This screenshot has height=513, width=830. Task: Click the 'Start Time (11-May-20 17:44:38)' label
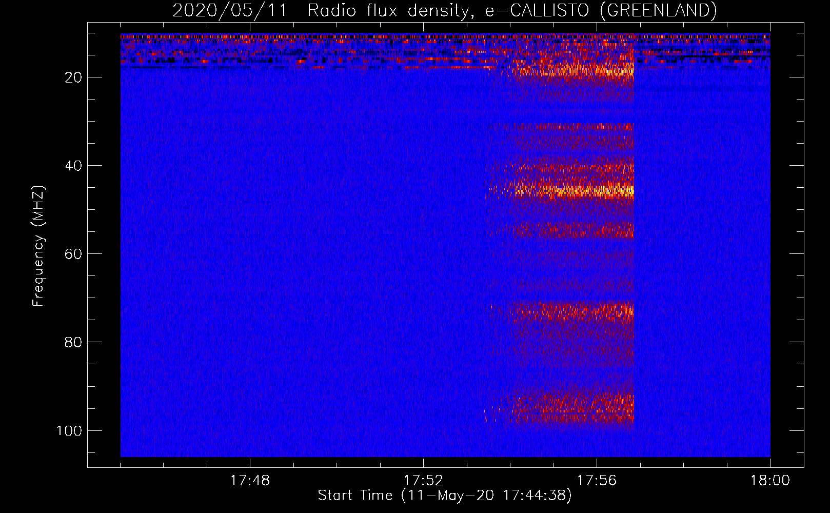(444, 496)
